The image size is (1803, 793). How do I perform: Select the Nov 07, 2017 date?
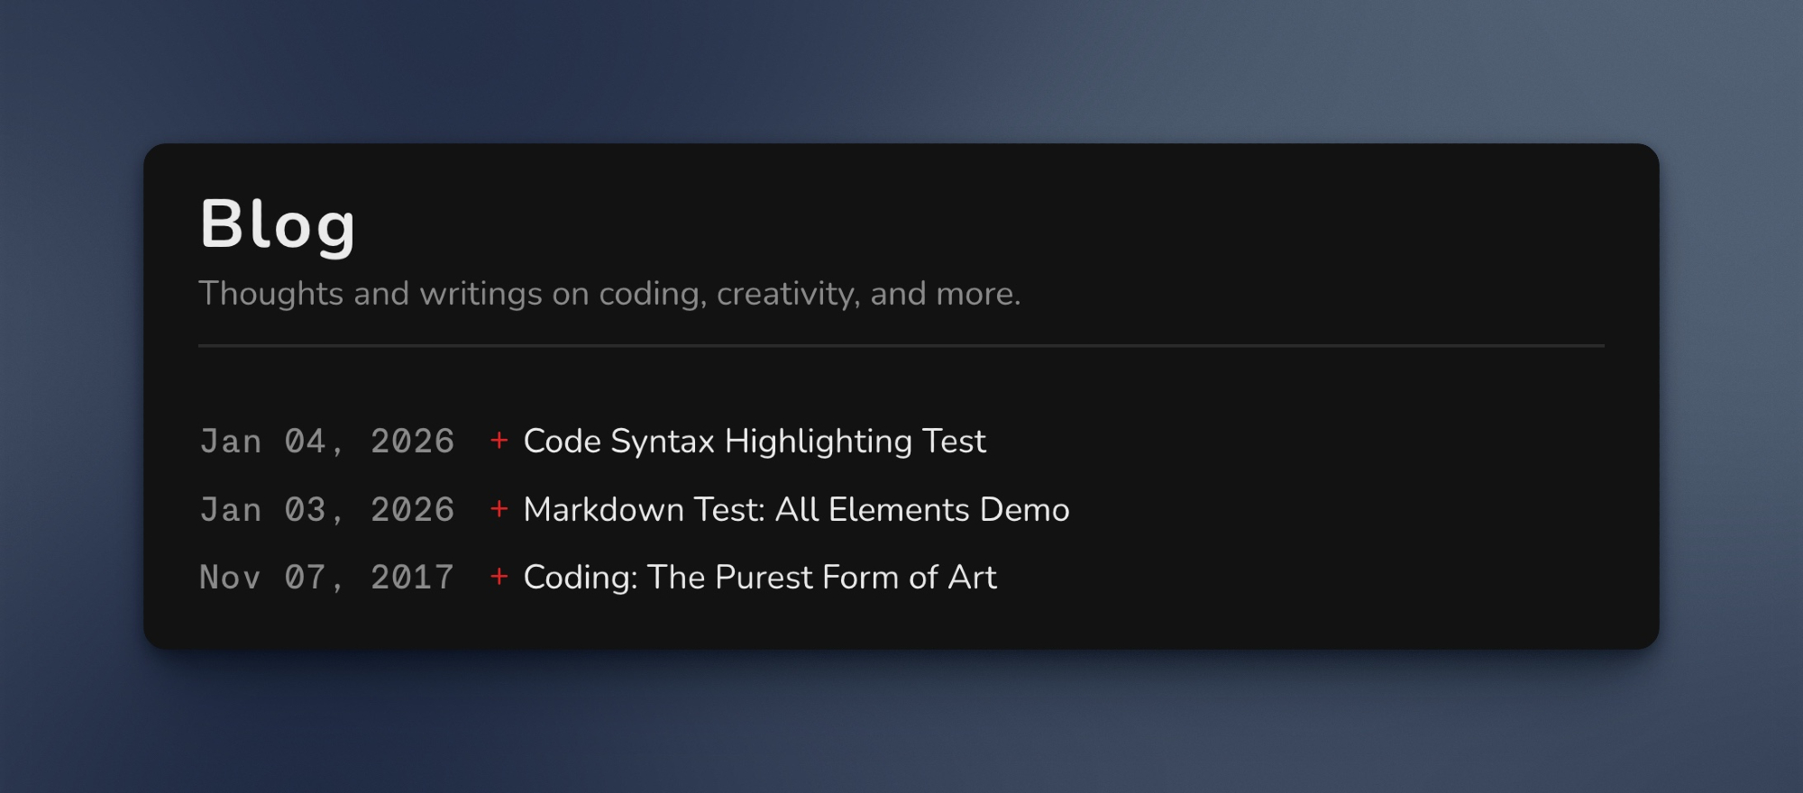pos(326,578)
